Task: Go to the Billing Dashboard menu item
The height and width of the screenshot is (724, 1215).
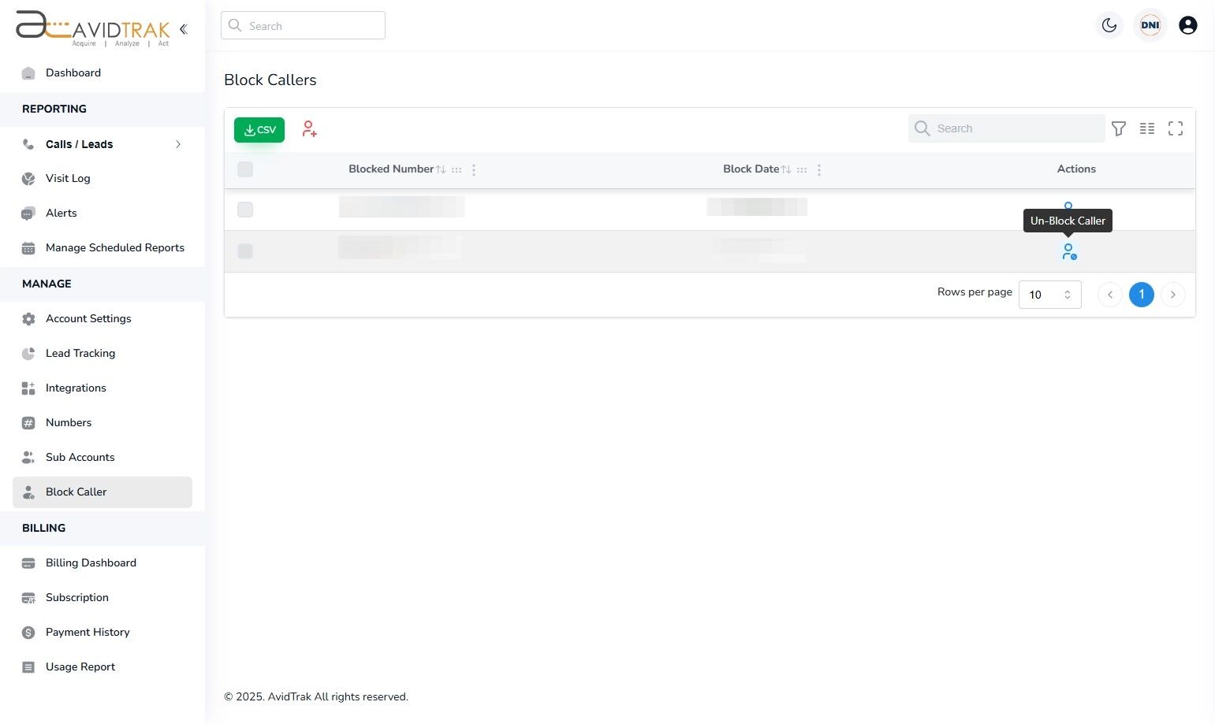Action: 91,562
